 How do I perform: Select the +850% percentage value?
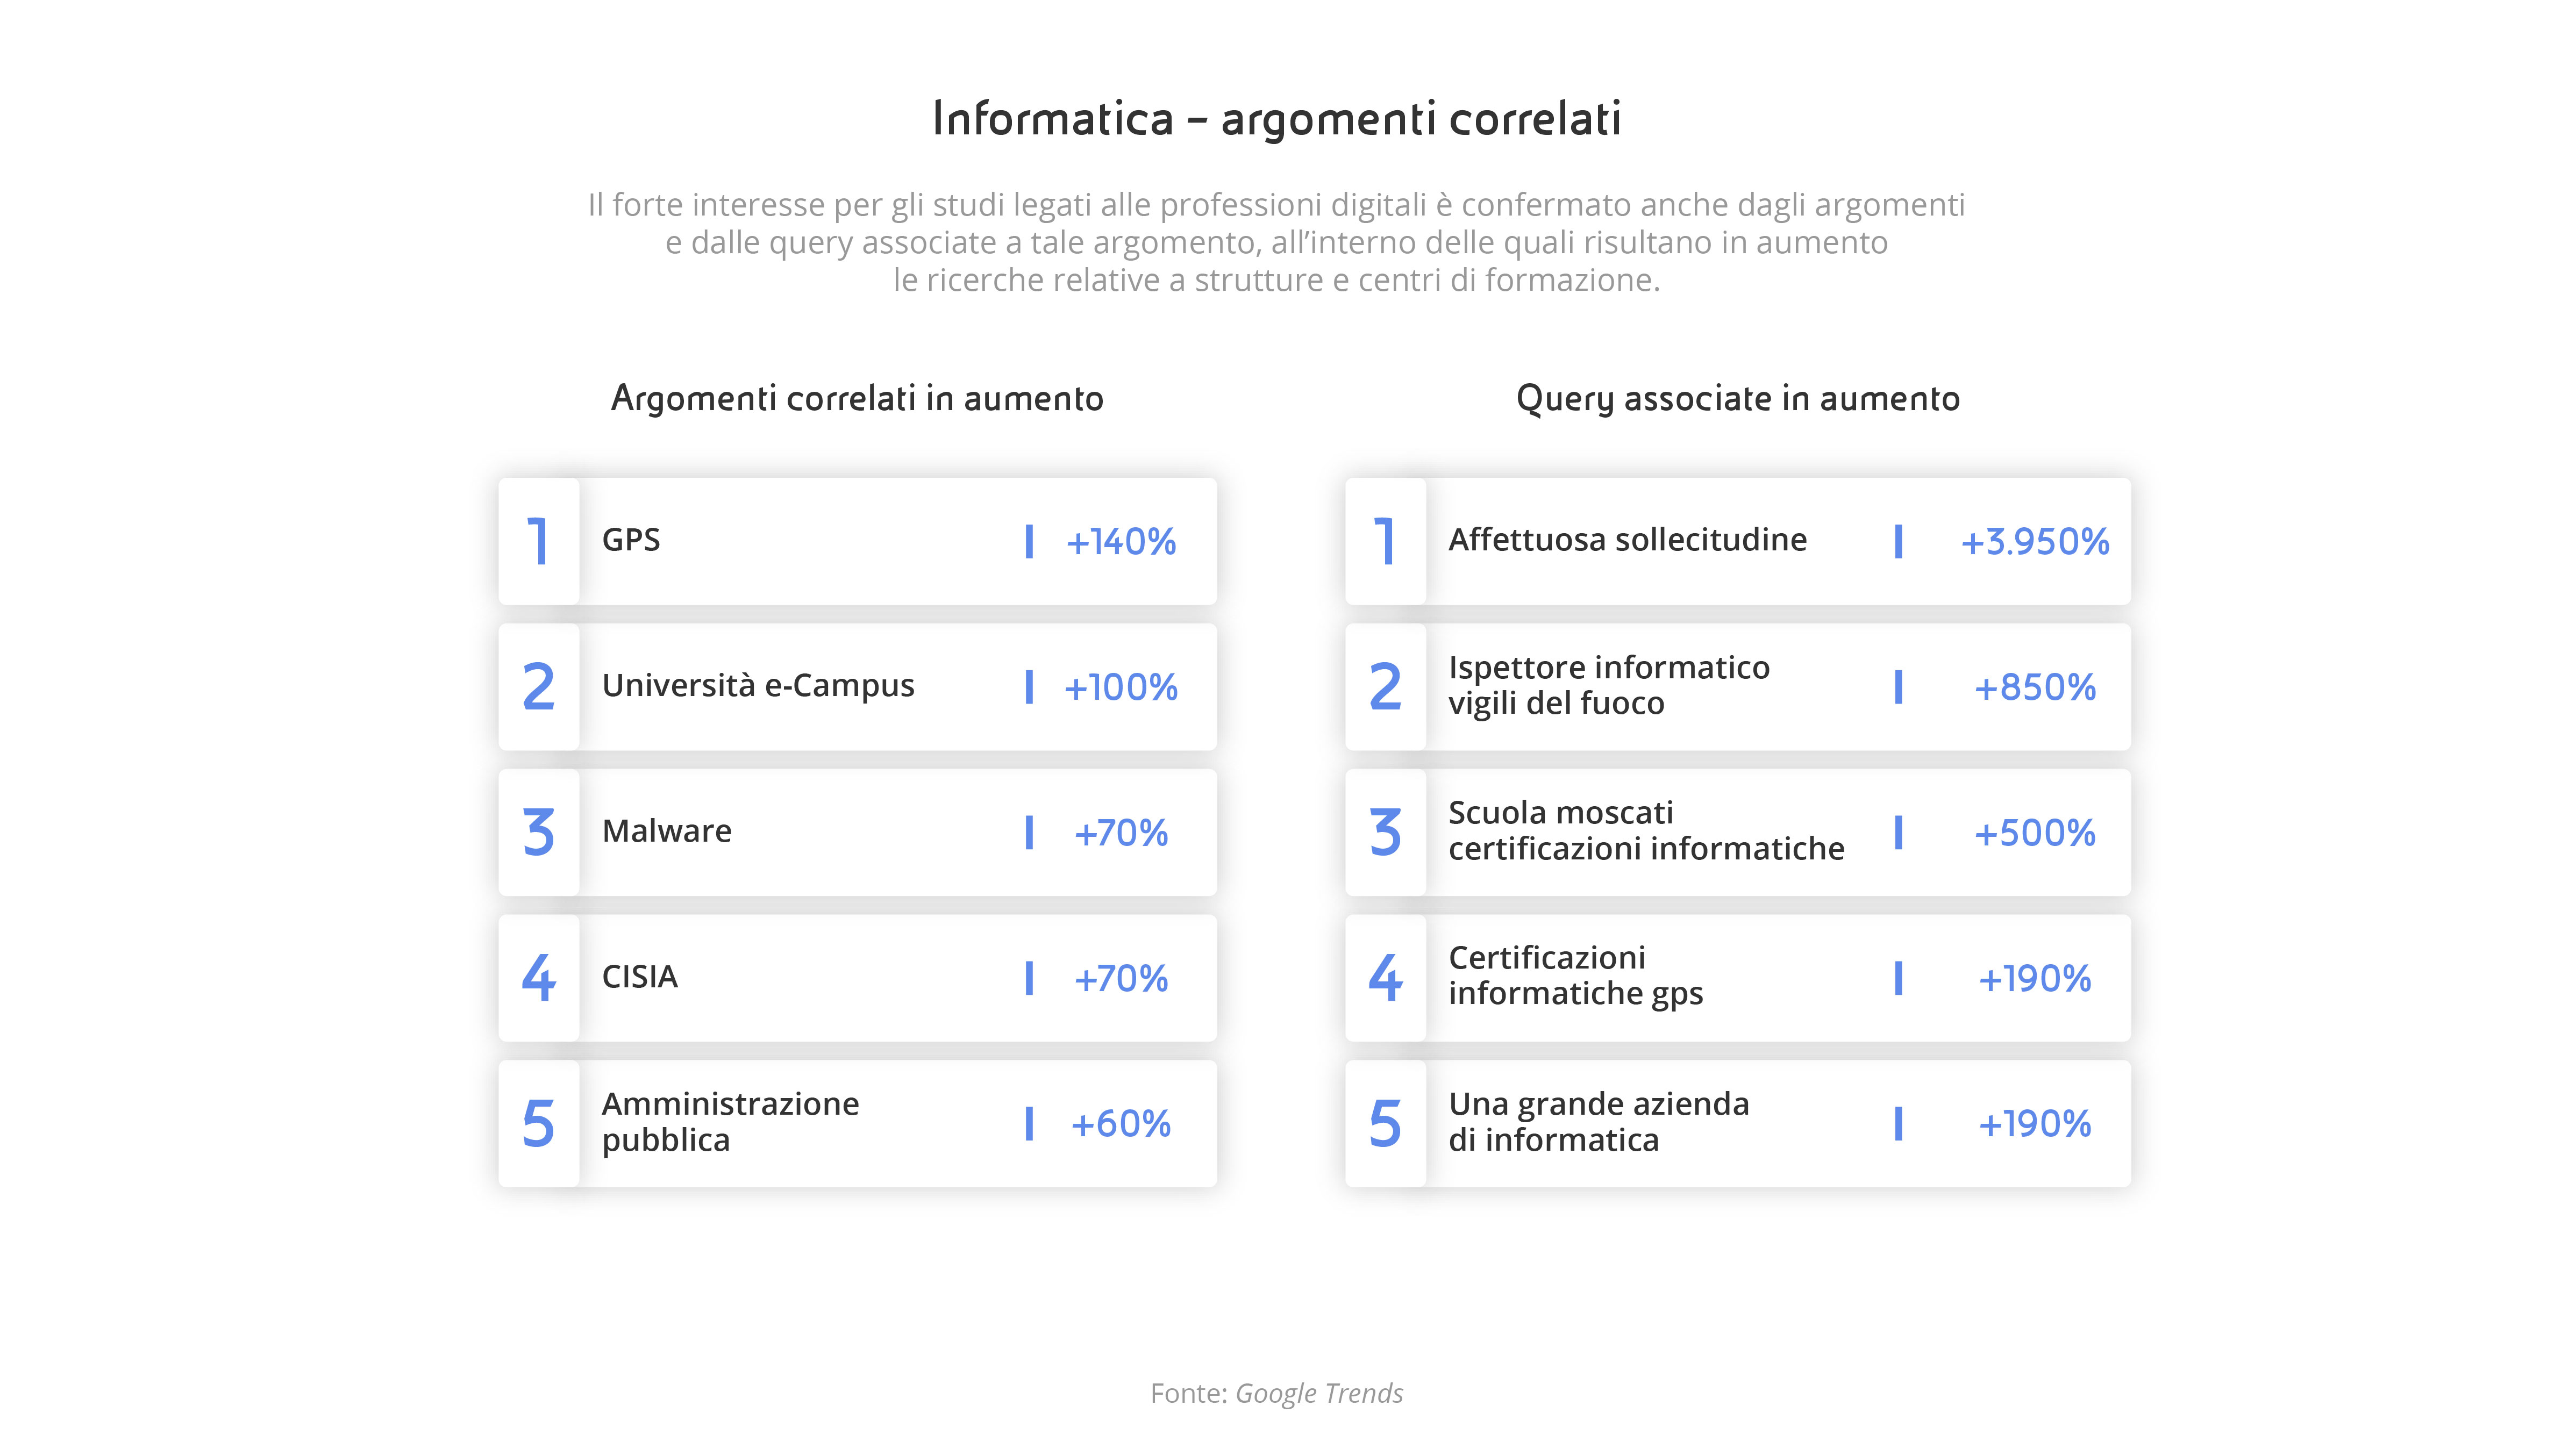[2034, 688]
